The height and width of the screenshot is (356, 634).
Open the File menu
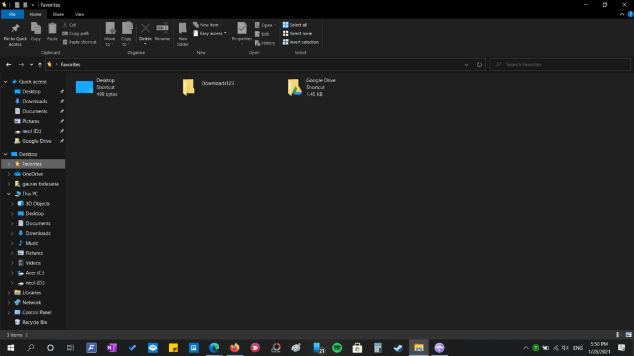12,14
